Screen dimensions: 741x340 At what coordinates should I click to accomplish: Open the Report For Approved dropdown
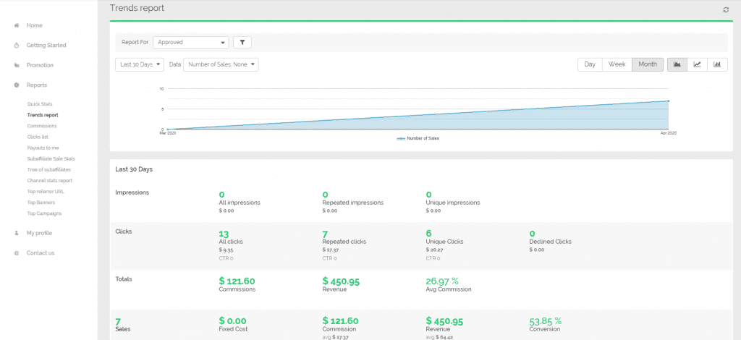[x=191, y=43]
